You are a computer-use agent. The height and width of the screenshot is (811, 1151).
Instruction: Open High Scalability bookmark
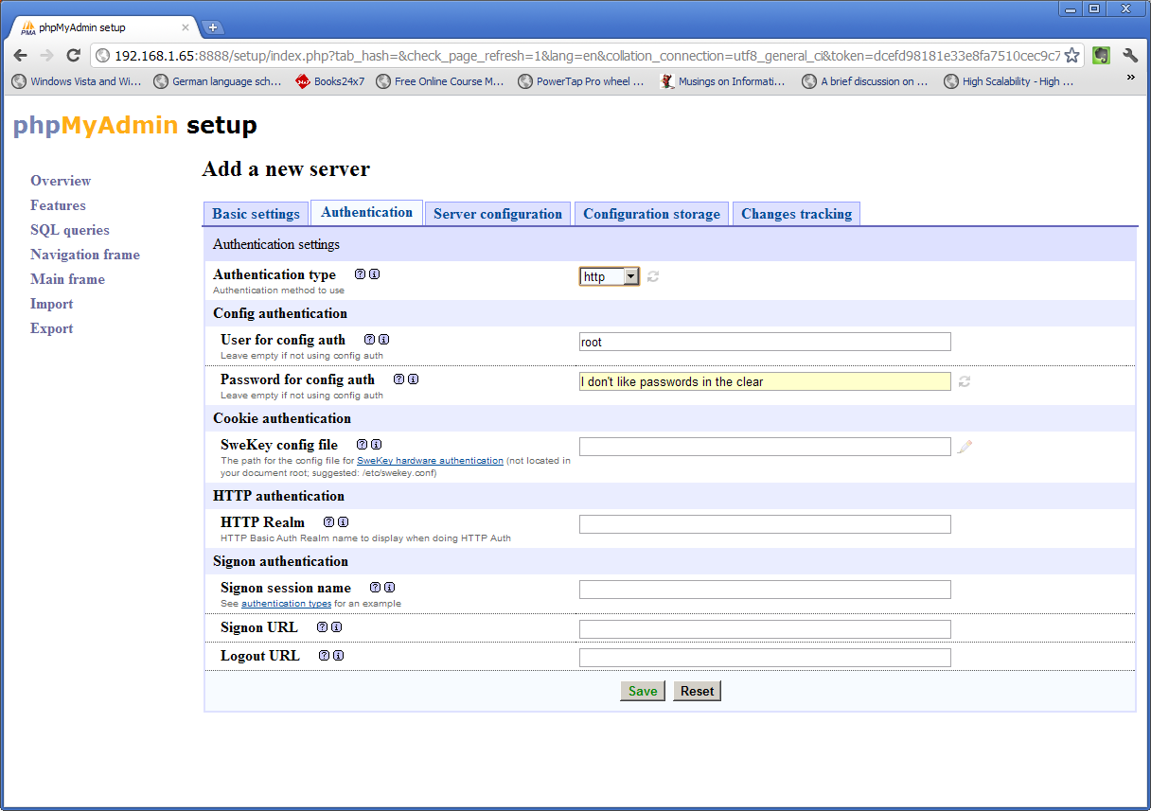coord(1009,81)
